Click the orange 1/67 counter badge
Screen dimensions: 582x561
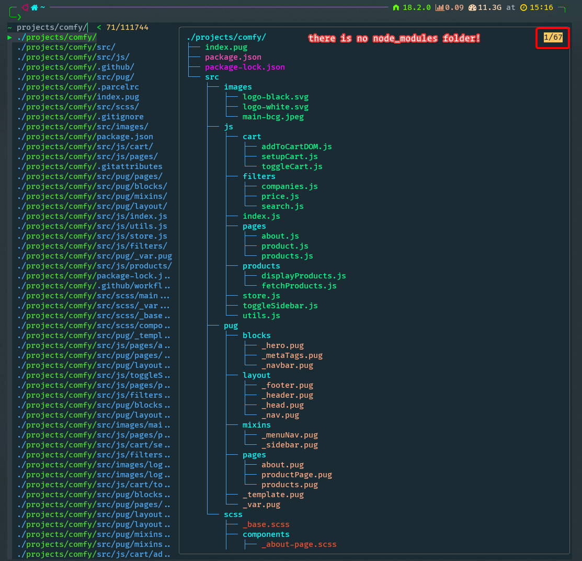click(x=552, y=38)
